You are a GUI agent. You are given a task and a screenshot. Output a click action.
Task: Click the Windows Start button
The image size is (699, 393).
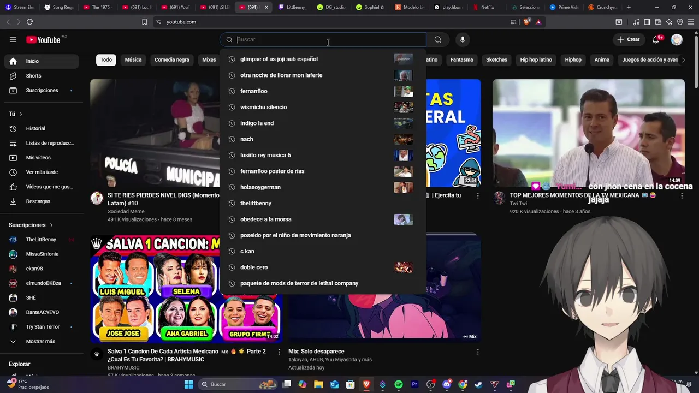tap(189, 384)
